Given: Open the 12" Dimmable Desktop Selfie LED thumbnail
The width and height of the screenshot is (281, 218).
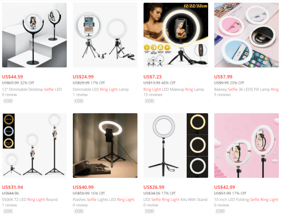Looking at the screenshot, I should pyautogui.click(x=34, y=35).
